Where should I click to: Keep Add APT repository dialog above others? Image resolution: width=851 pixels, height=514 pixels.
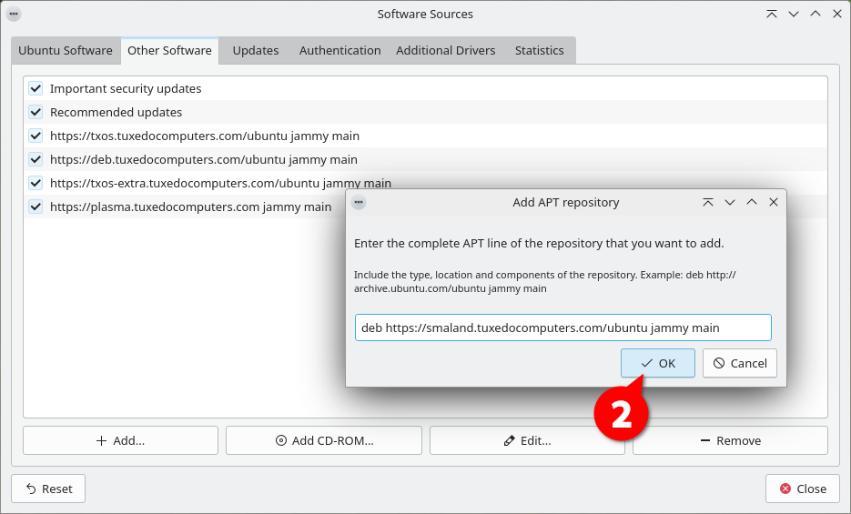708,202
